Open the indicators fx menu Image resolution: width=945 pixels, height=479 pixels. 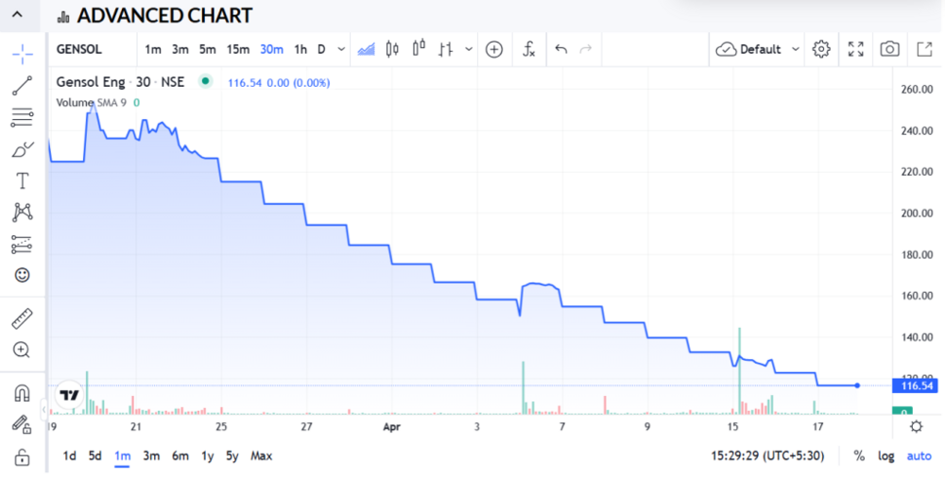pyautogui.click(x=529, y=49)
